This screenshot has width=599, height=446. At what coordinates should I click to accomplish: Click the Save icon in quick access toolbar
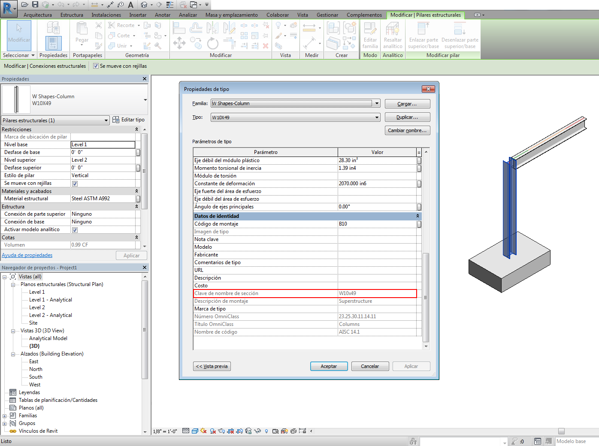(35, 4)
